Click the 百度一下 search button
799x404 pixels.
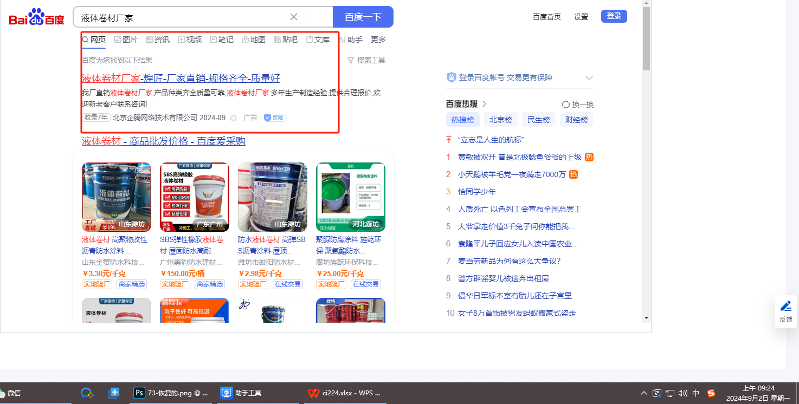363,17
